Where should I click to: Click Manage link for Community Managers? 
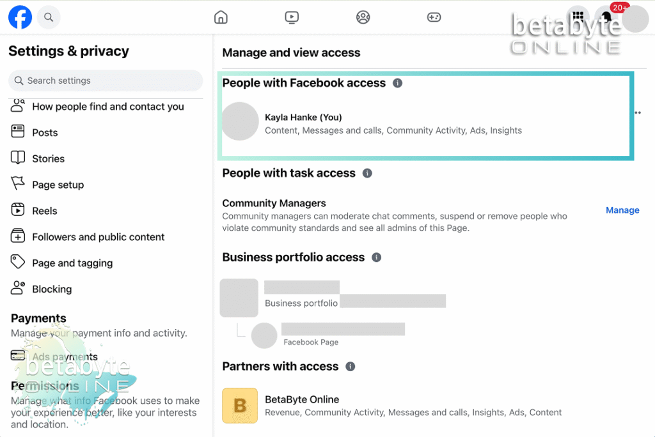click(x=622, y=210)
